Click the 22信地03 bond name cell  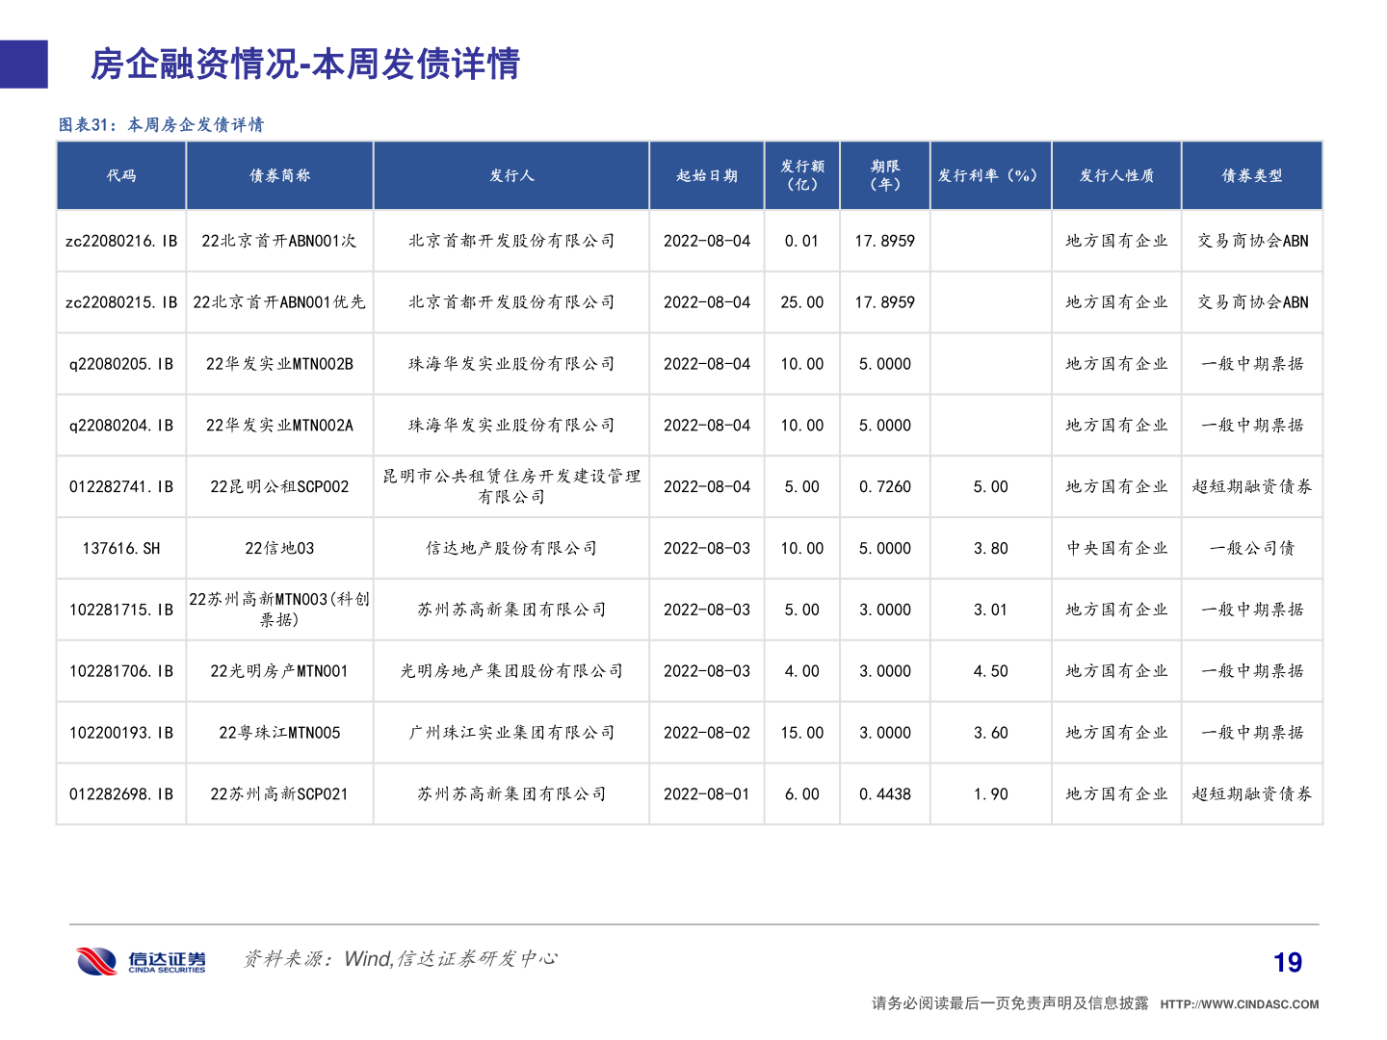pos(279,548)
